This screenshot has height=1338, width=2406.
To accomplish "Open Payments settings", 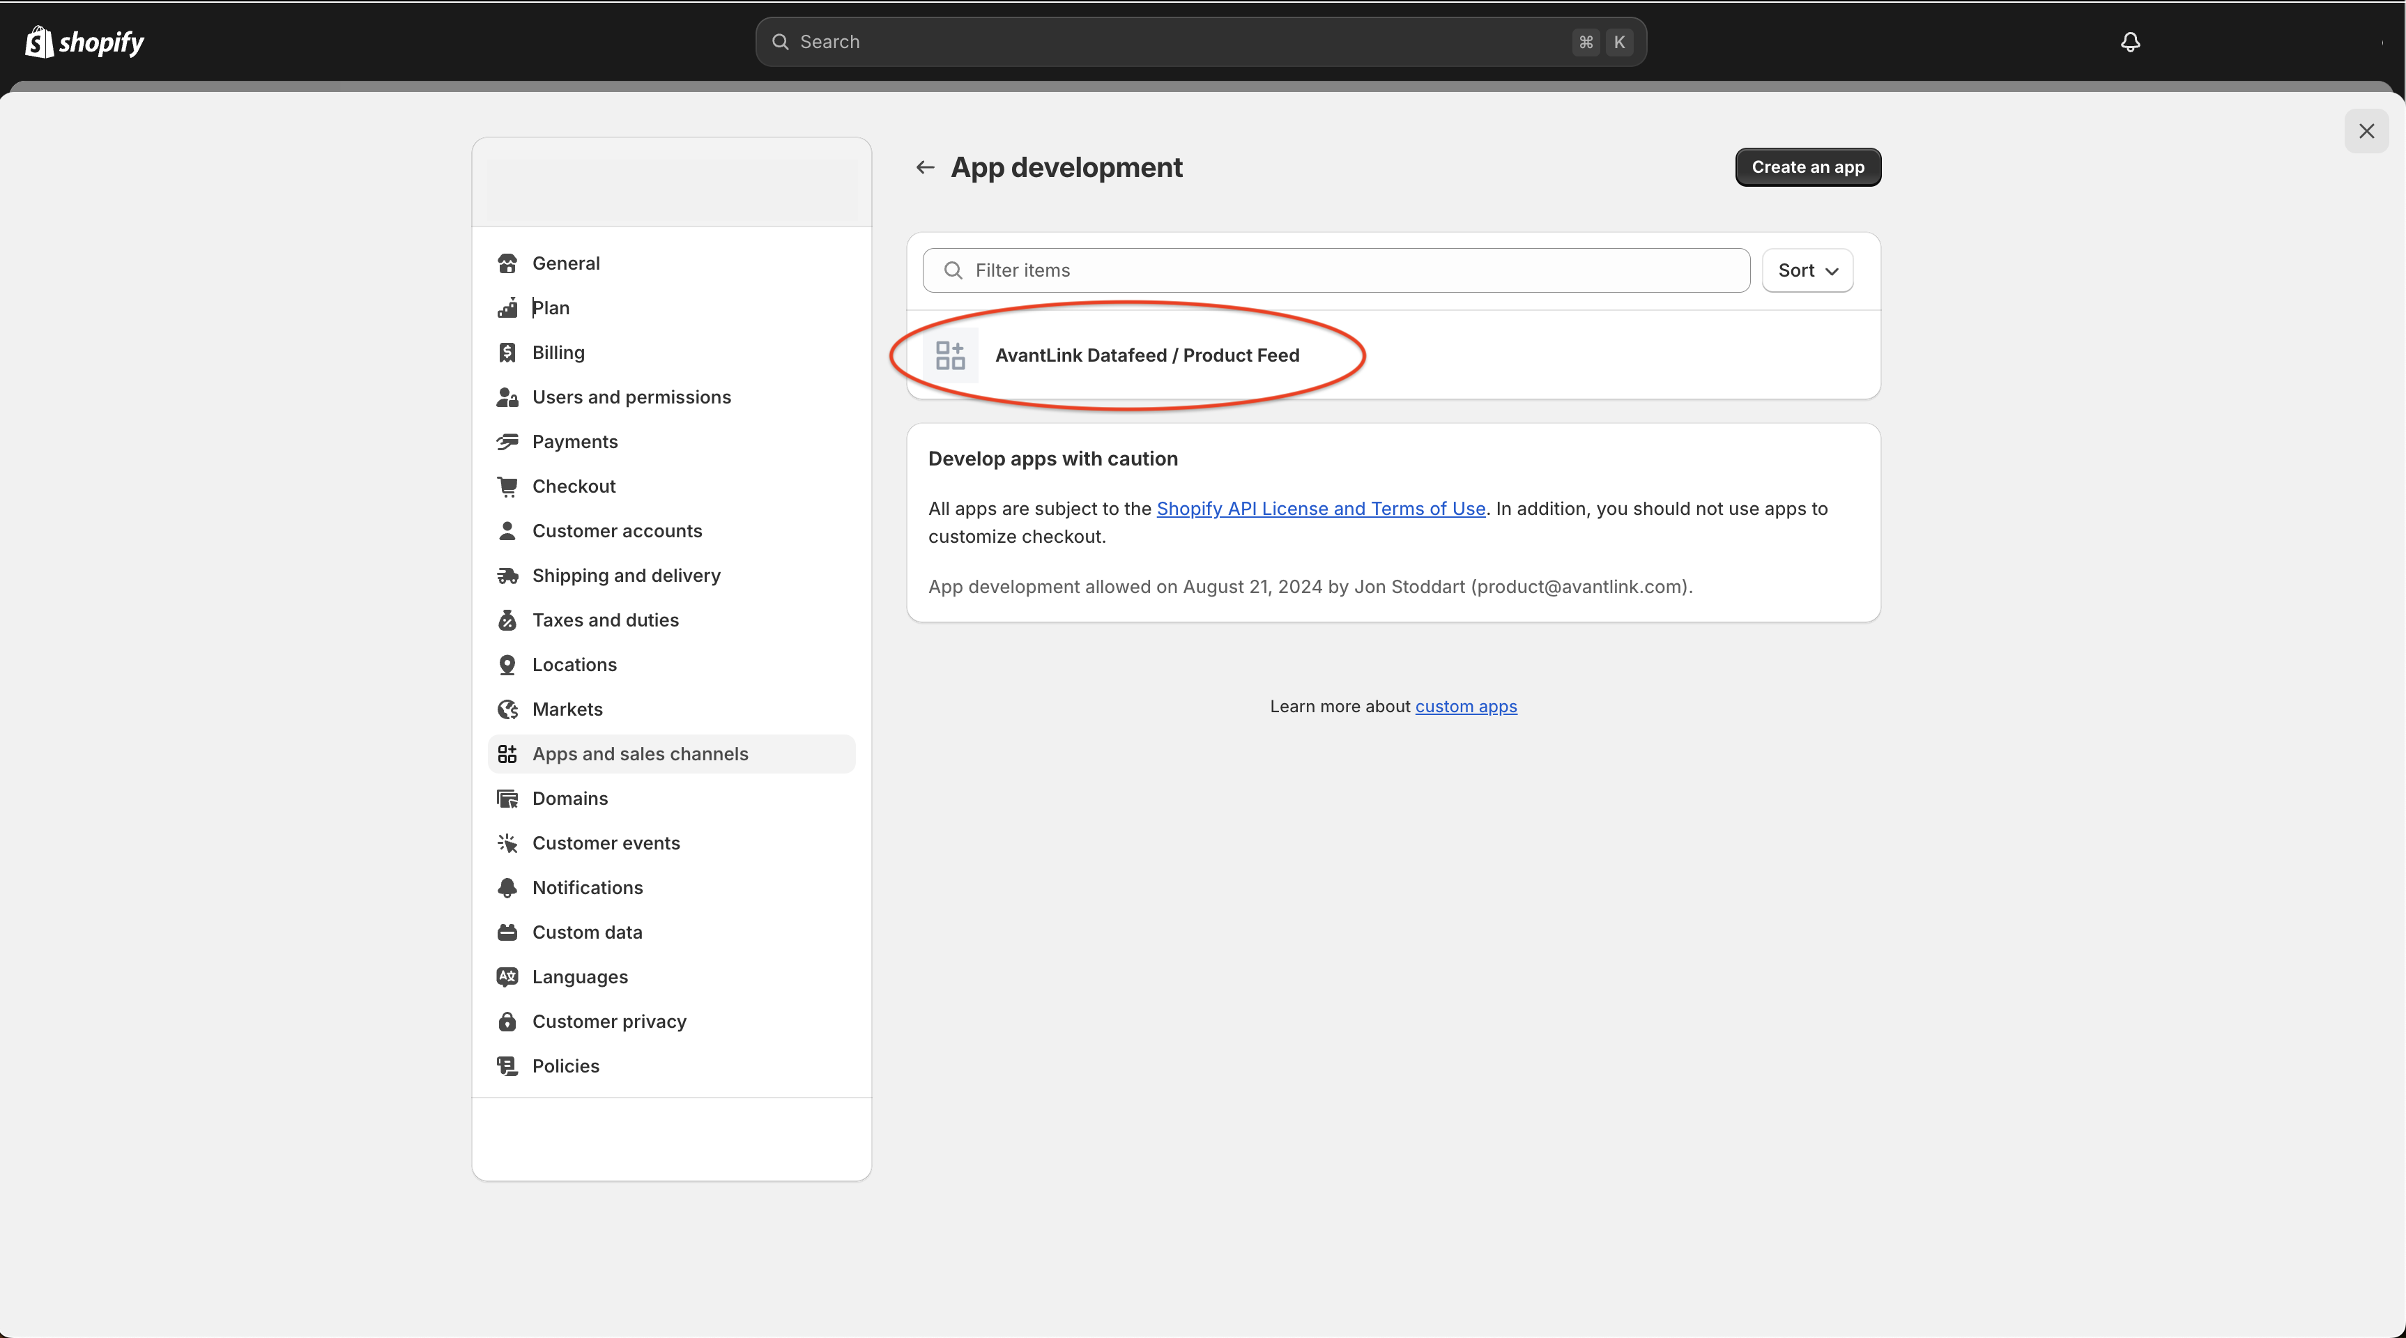I will click(x=671, y=442).
